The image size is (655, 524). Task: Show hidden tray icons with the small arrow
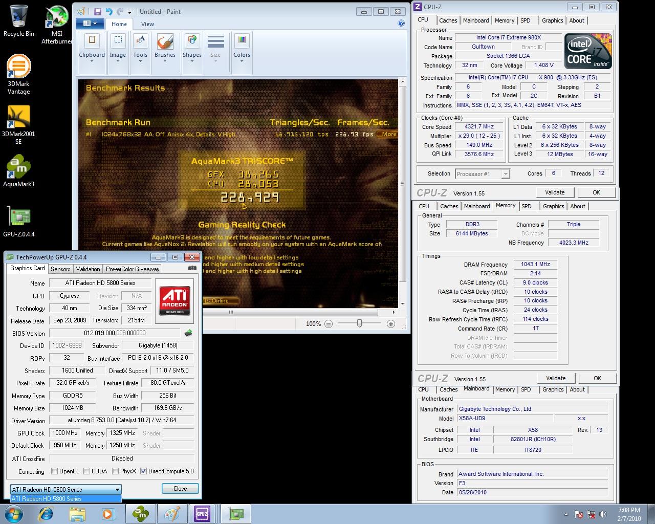[566, 514]
